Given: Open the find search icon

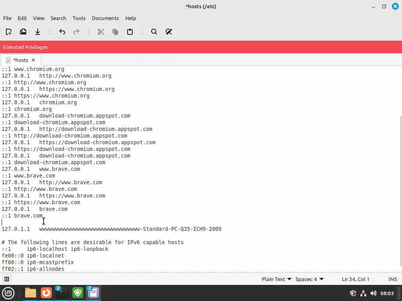Looking at the screenshot, I should click(x=154, y=32).
